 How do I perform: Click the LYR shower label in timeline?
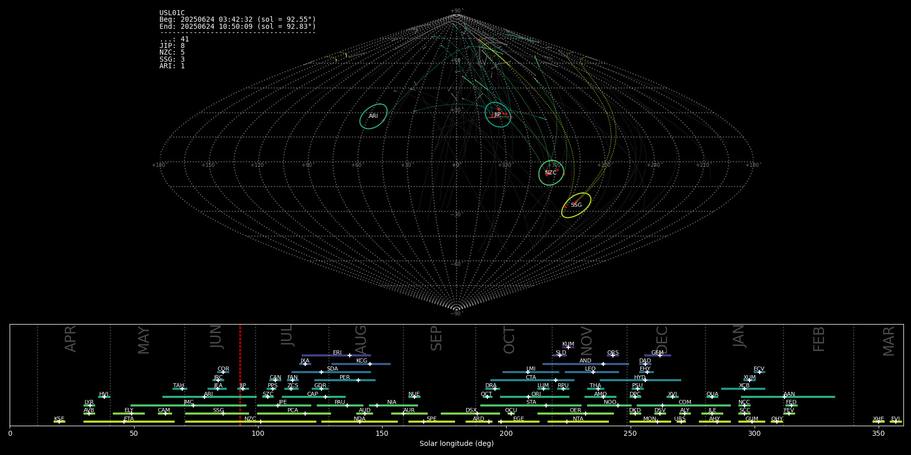tap(89, 402)
